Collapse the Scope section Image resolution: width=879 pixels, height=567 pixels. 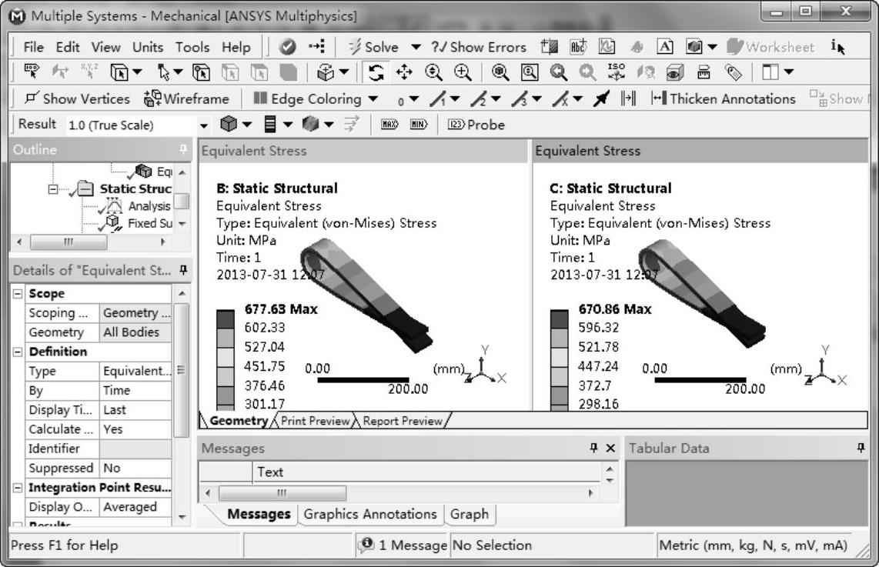click(x=18, y=294)
